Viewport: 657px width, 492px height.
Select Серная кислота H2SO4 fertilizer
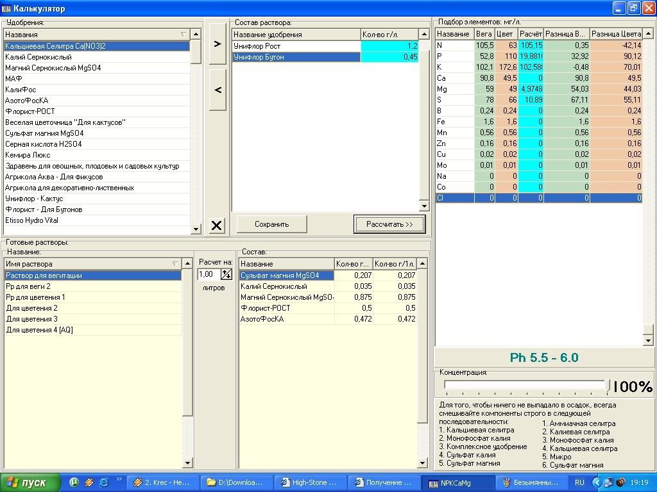[x=97, y=144]
